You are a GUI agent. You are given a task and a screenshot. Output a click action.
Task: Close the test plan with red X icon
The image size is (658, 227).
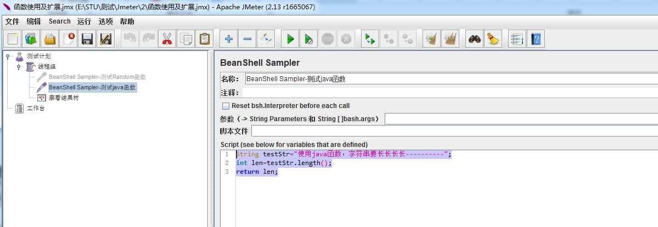[69, 39]
